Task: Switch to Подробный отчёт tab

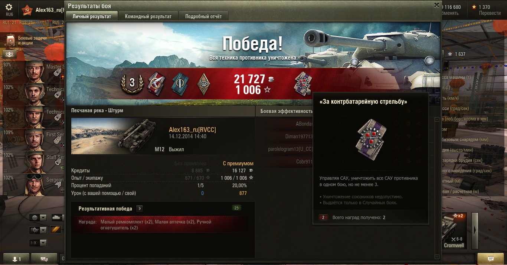Action: point(203,16)
